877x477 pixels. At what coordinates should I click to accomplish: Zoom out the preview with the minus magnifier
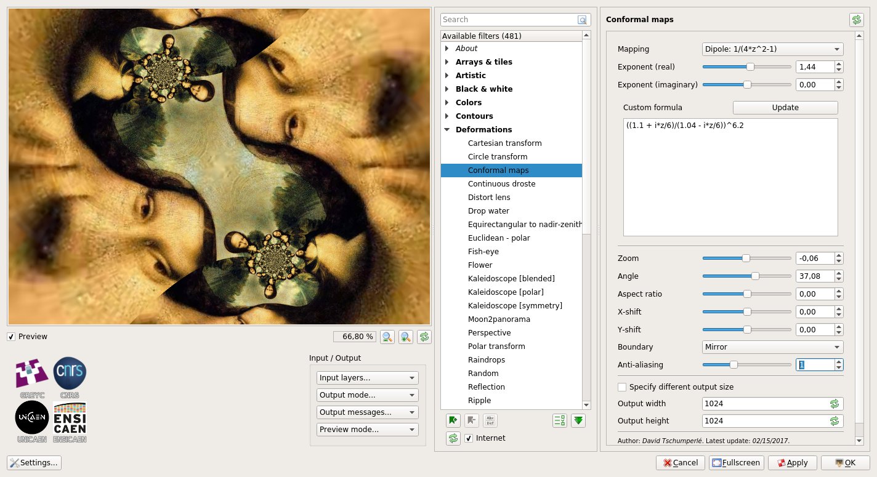387,337
